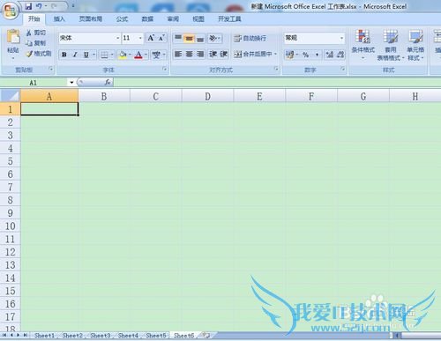The image size is (441, 341).
Task: Open Conditional Formatting (条件格式)
Action: (363, 44)
